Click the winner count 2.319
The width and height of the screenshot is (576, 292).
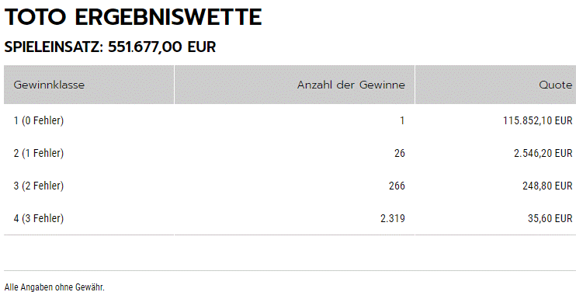point(393,218)
